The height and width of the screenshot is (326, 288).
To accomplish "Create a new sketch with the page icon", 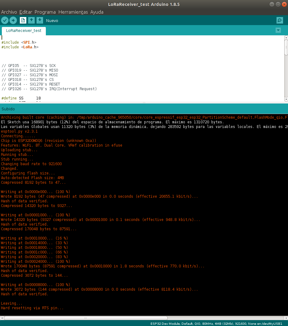I will click(x=23, y=20).
